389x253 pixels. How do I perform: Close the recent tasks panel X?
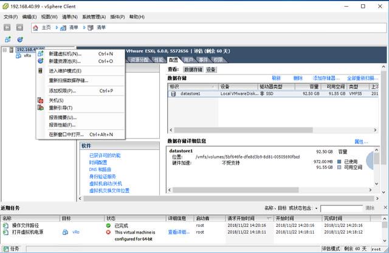pyautogui.click(x=385, y=207)
